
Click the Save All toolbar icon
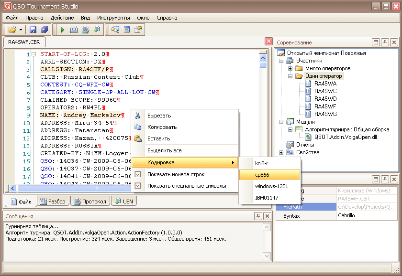click(x=45, y=30)
